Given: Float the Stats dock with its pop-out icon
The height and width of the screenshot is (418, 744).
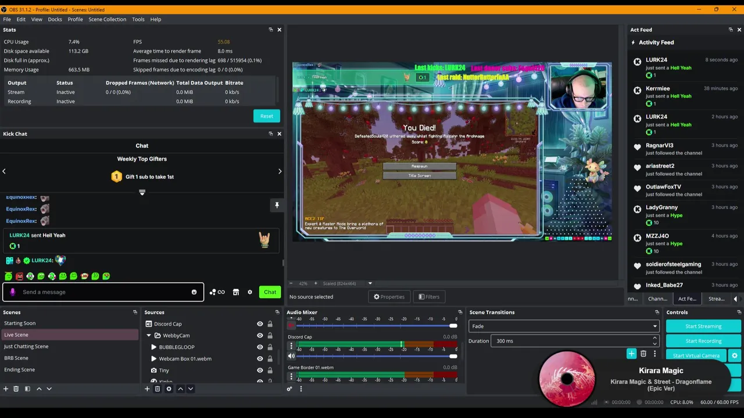Looking at the screenshot, I should click(x=271, y=30).
